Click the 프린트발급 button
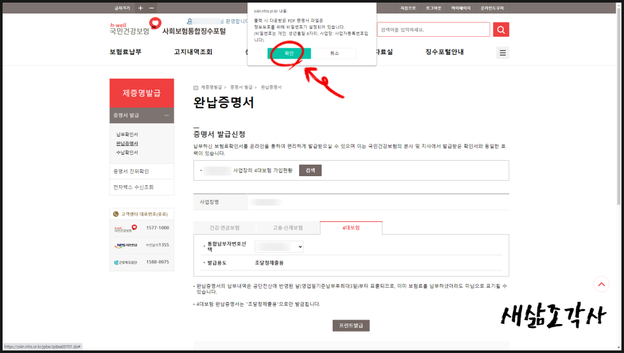 351,325
